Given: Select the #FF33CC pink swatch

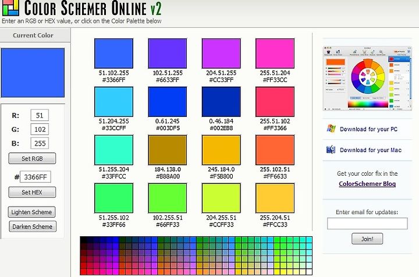Looking at the screenshot, I should [x=275, y=54].
